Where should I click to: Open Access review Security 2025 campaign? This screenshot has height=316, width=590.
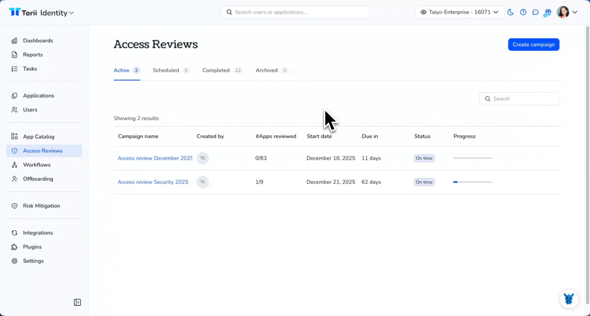(153, 182)
